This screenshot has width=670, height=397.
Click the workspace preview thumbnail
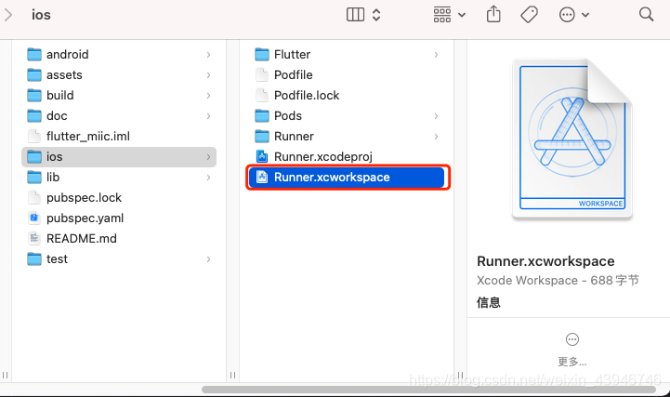[572, 139]
